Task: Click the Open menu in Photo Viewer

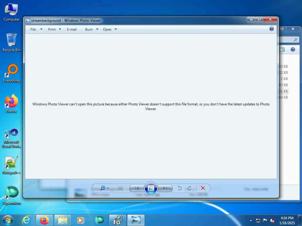Action: point(107,29)
